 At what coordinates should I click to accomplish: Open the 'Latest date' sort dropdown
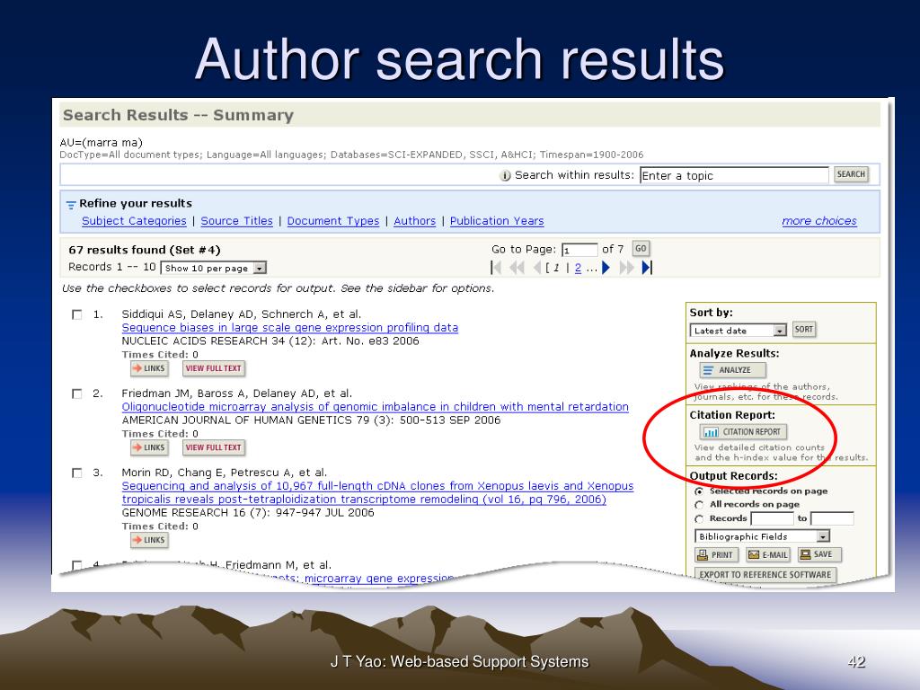(739, 331)
